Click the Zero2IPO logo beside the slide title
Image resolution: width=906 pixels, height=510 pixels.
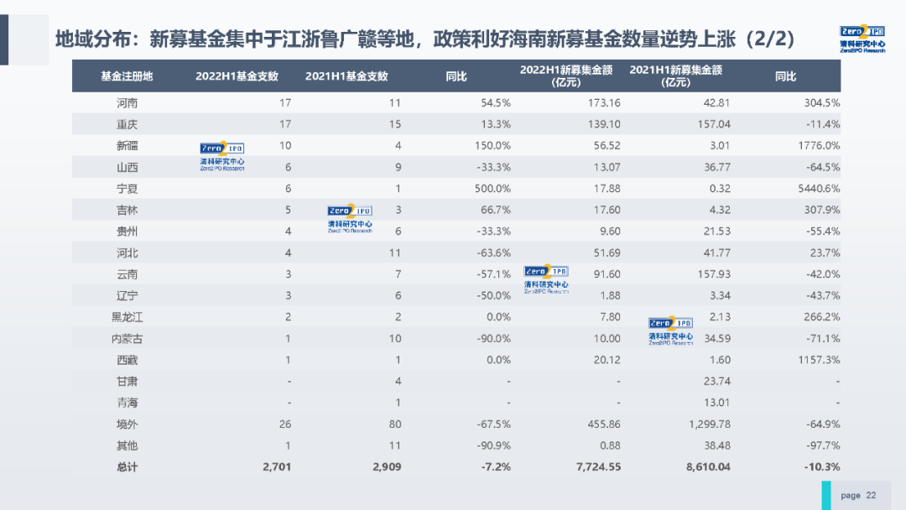tap(862, 39)
